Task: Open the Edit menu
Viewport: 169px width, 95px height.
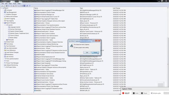Action: tap(6, 3)
